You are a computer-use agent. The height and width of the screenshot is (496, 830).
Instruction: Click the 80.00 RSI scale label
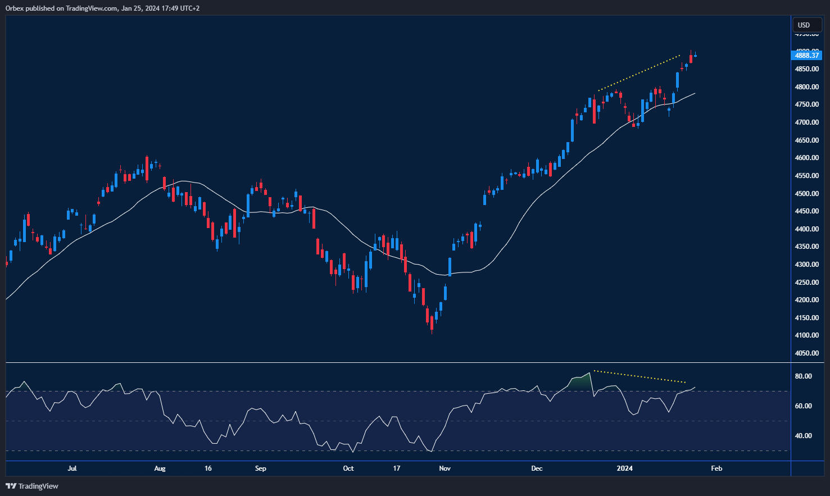coord(803,376)
